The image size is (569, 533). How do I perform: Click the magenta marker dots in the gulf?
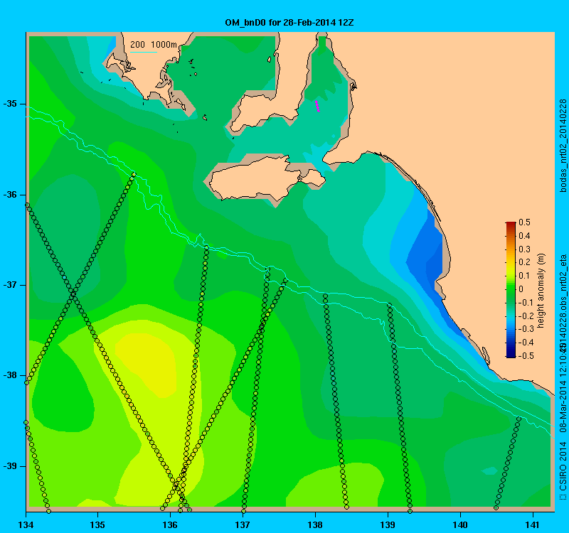(317, 106)
